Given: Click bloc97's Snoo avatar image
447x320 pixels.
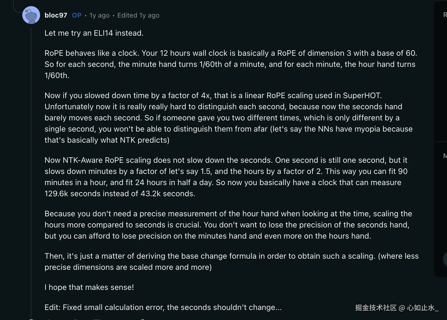Looking at the screenshot, I should 31,15.
